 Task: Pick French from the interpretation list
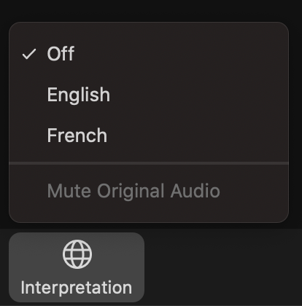(x=149, y=136)
